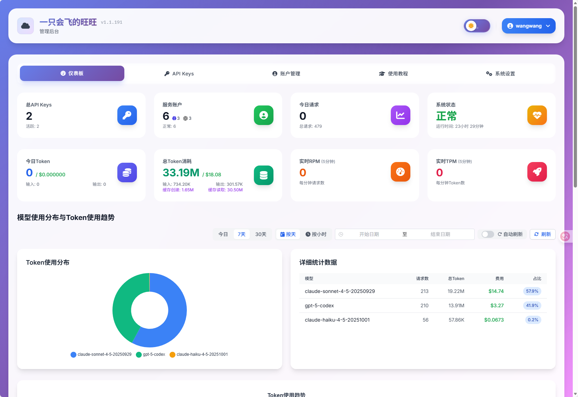Viewport: 578px width, 397px height.
Task: Click the green user icon on service accounts card
Action: (x=263, y=115)
